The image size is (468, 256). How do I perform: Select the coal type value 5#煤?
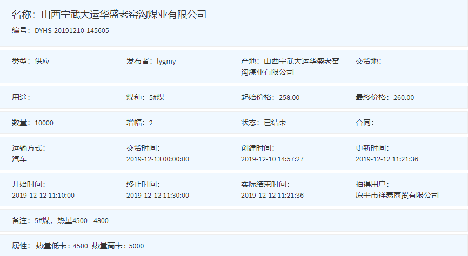[157, 97]
